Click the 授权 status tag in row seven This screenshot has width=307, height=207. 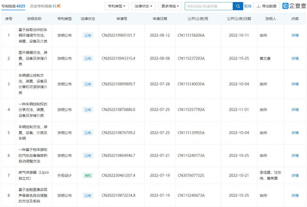coord(88,175)
